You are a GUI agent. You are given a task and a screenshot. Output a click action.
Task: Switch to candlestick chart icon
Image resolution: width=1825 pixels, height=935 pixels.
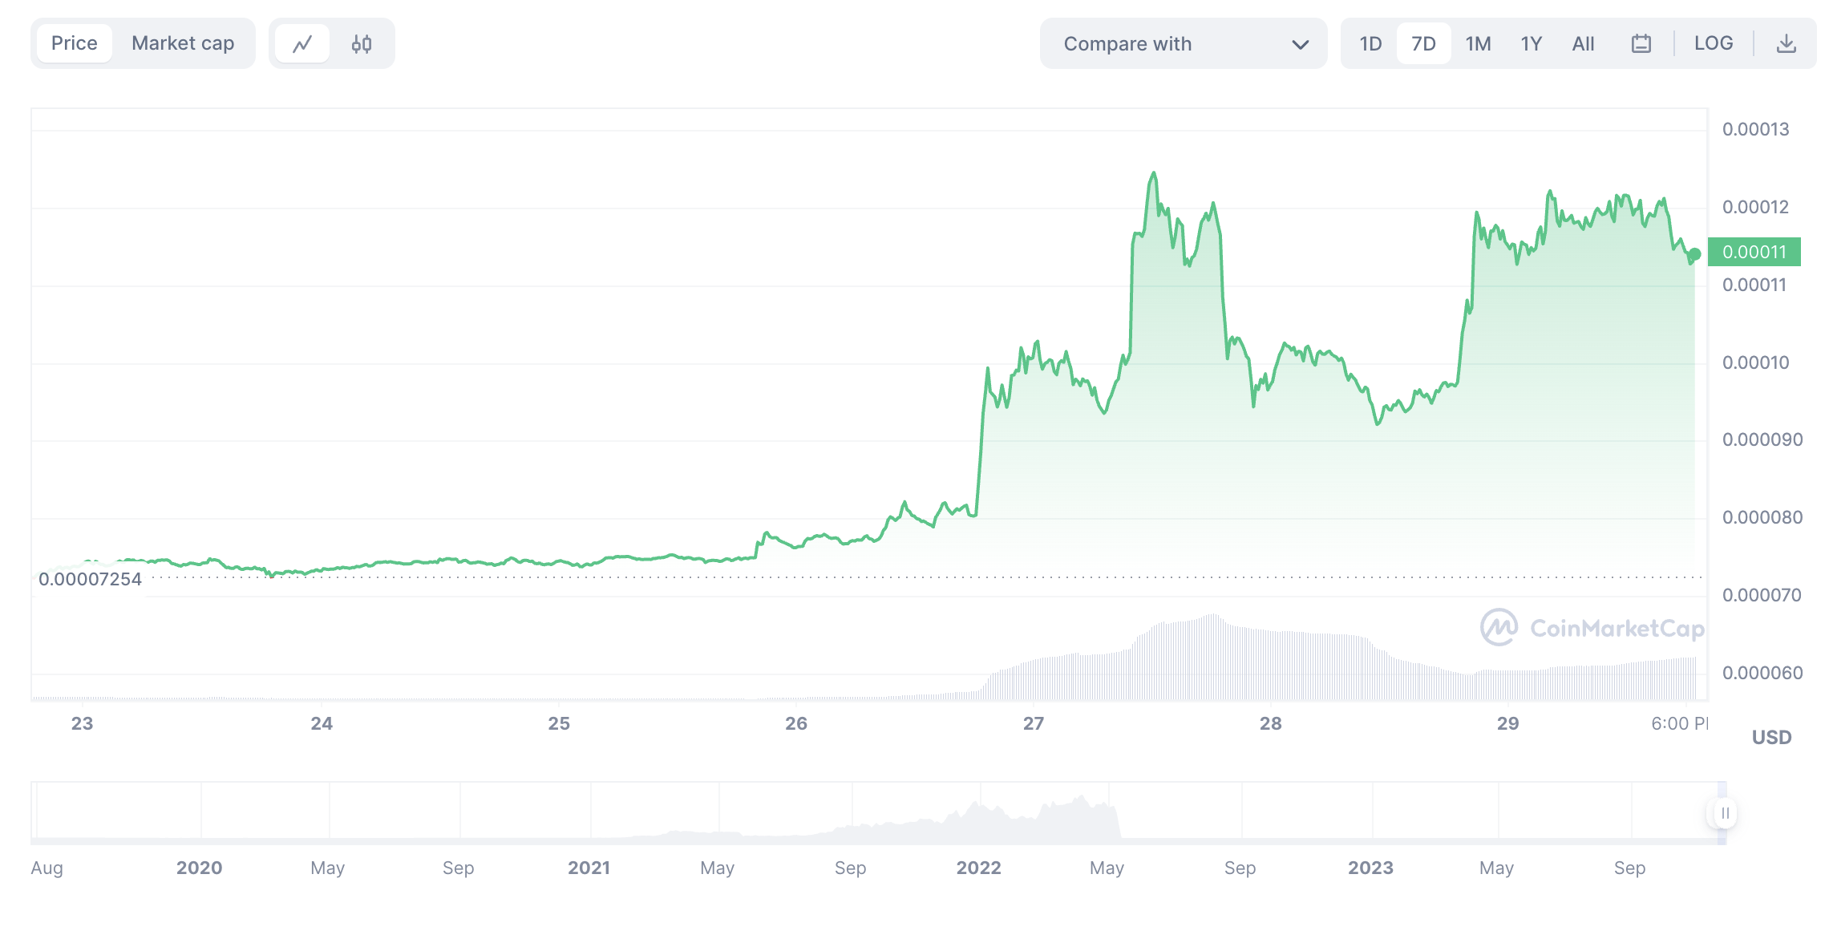(x=362, y=44)
